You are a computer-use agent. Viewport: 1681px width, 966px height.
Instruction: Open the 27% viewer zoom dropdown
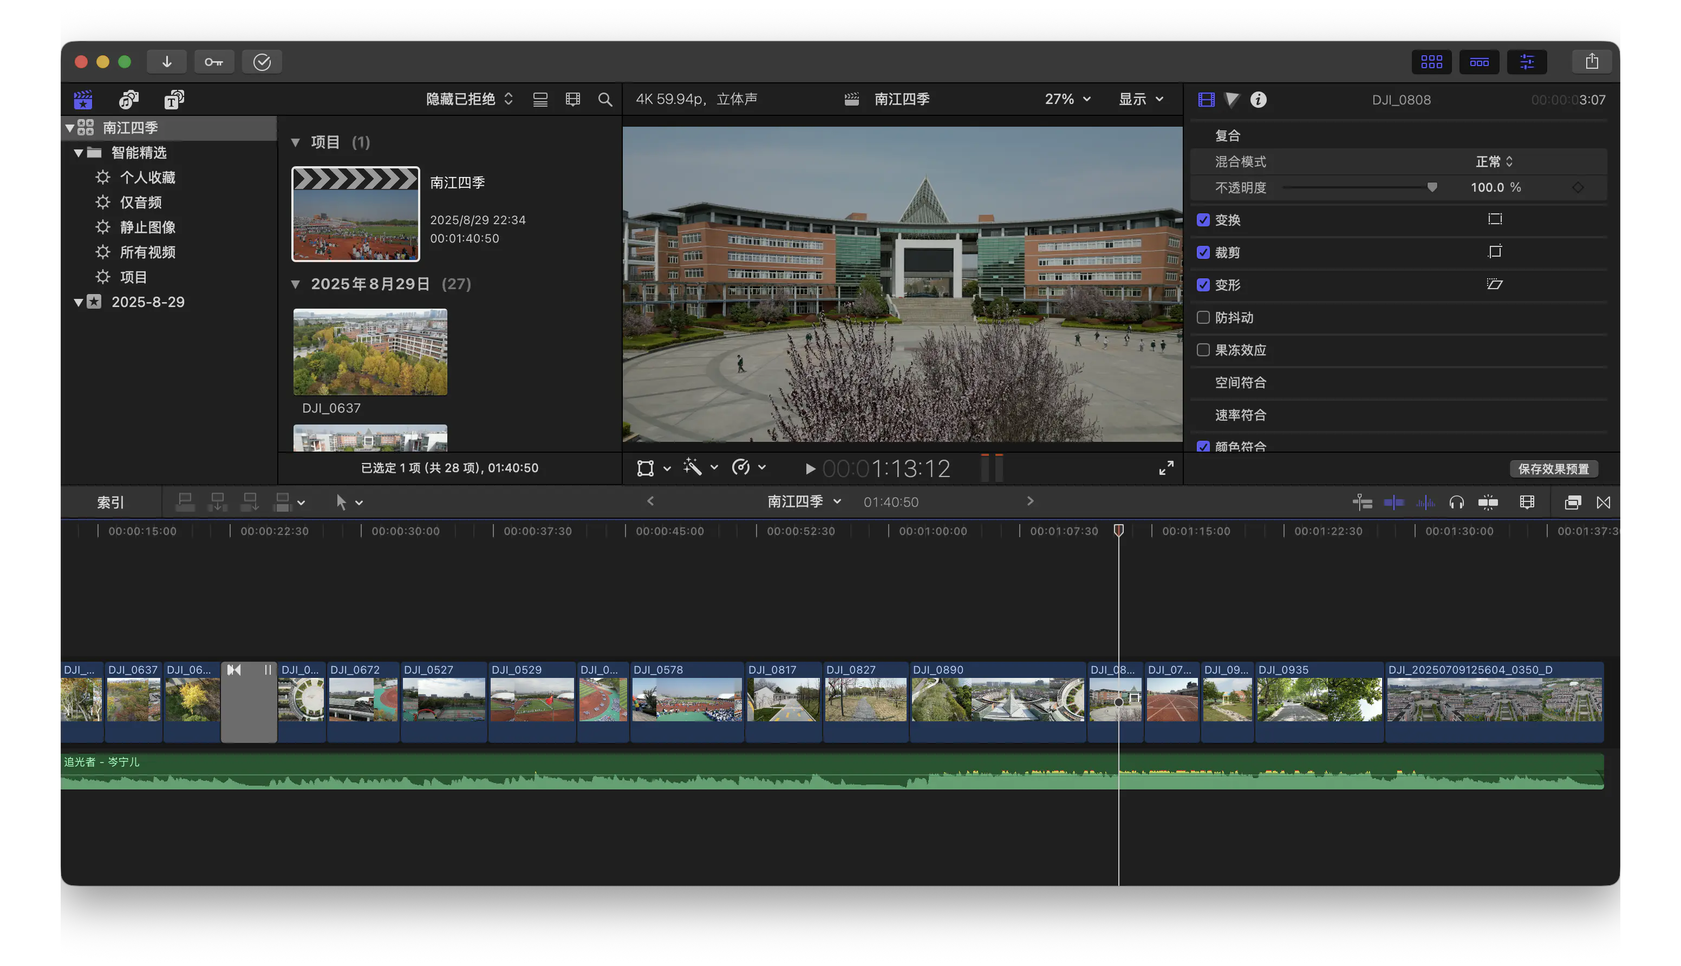point(1067,99)
